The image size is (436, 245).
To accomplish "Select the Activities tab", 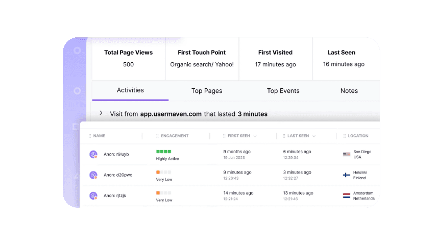I will pyautogui.click(x=130, y=90).
